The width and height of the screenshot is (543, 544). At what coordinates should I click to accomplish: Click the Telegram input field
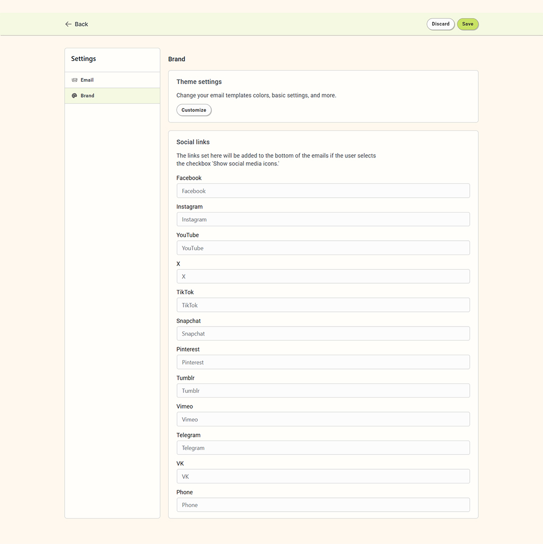click(322, 448)
